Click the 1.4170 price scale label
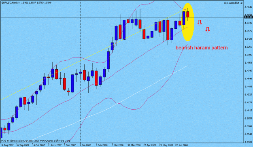Viewport: 253px width, 147px height. point(248,102)
